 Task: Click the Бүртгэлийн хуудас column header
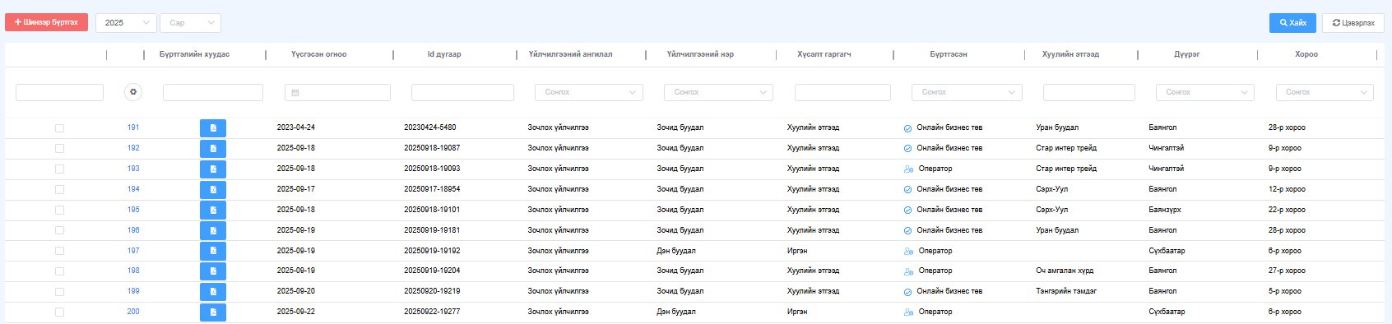pyautogui.click(x=194, y=54)
